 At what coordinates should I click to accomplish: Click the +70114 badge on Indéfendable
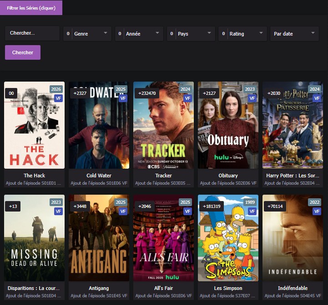coord(274,207)
